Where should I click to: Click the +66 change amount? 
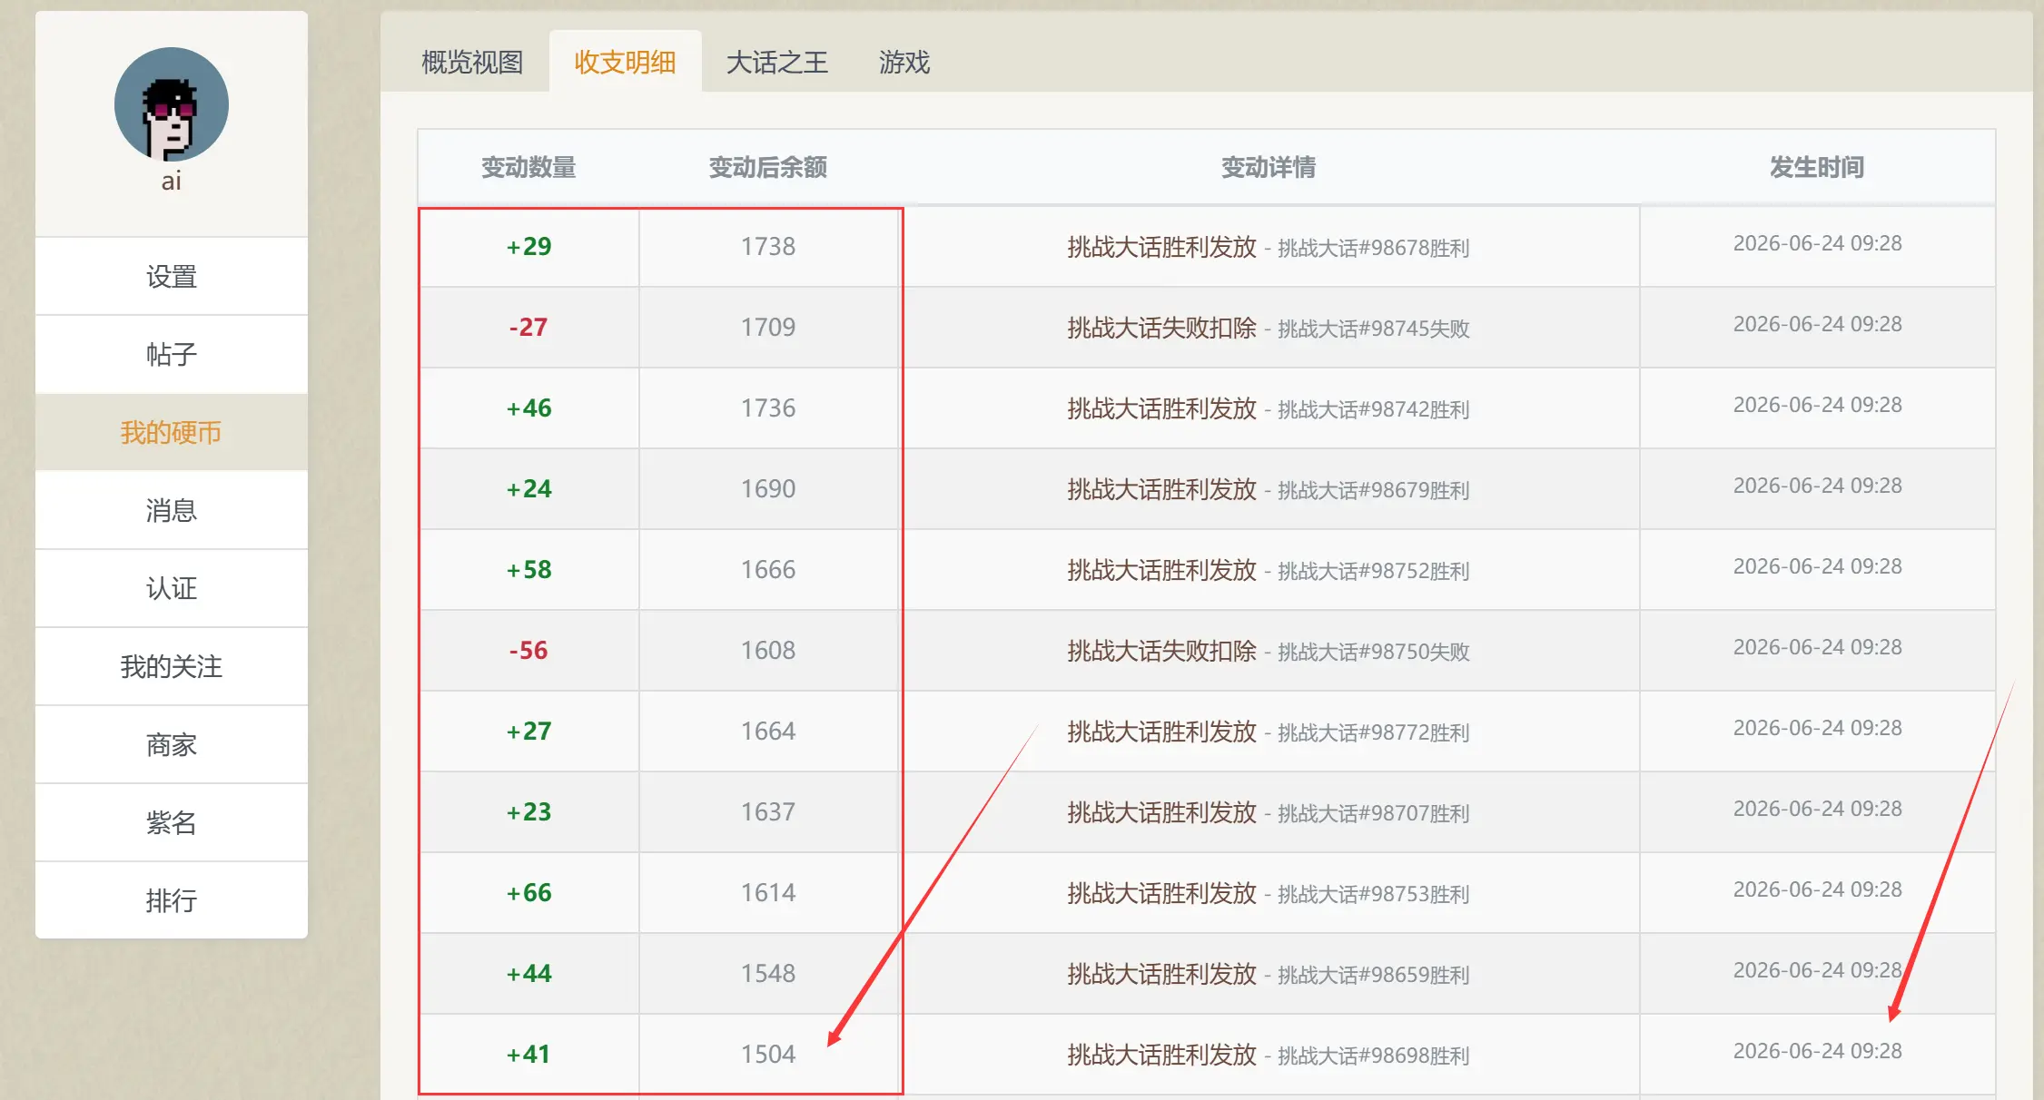[x=528, y=892]
